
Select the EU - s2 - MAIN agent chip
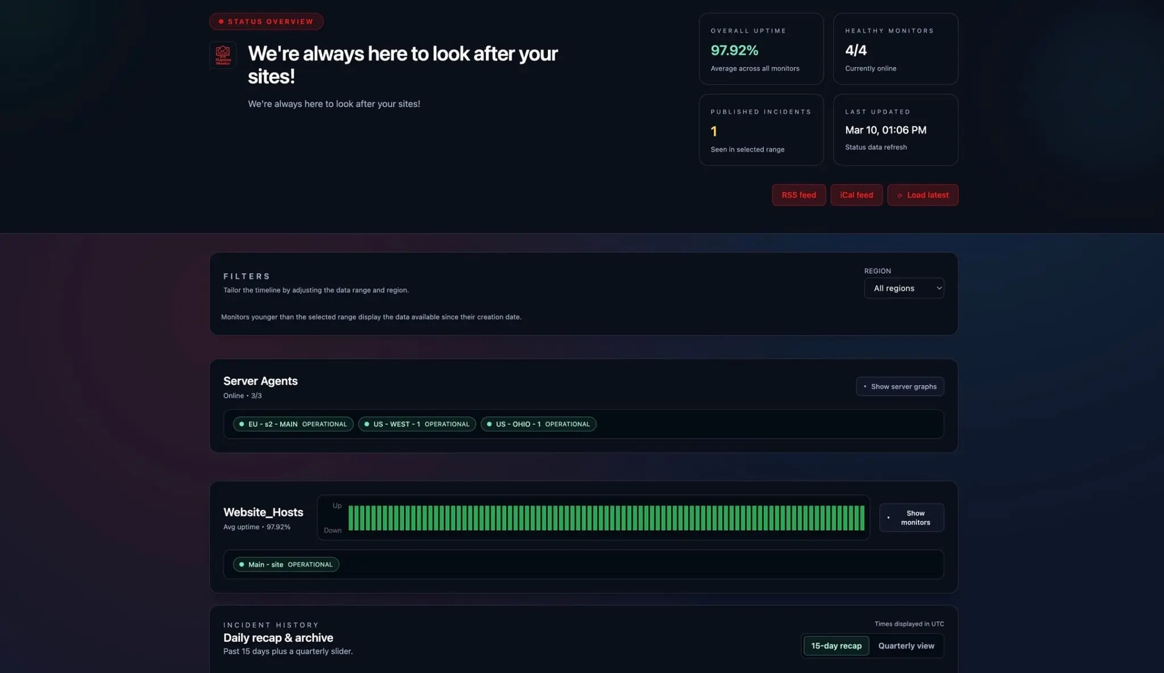coord(293,424)
